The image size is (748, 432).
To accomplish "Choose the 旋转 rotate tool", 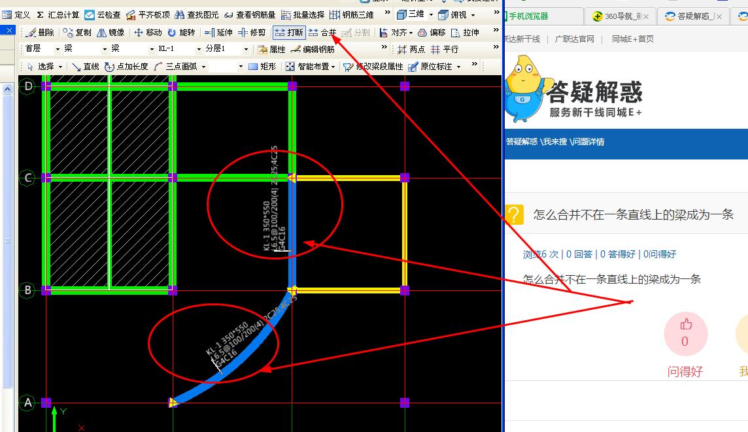I will click(181, 33).
